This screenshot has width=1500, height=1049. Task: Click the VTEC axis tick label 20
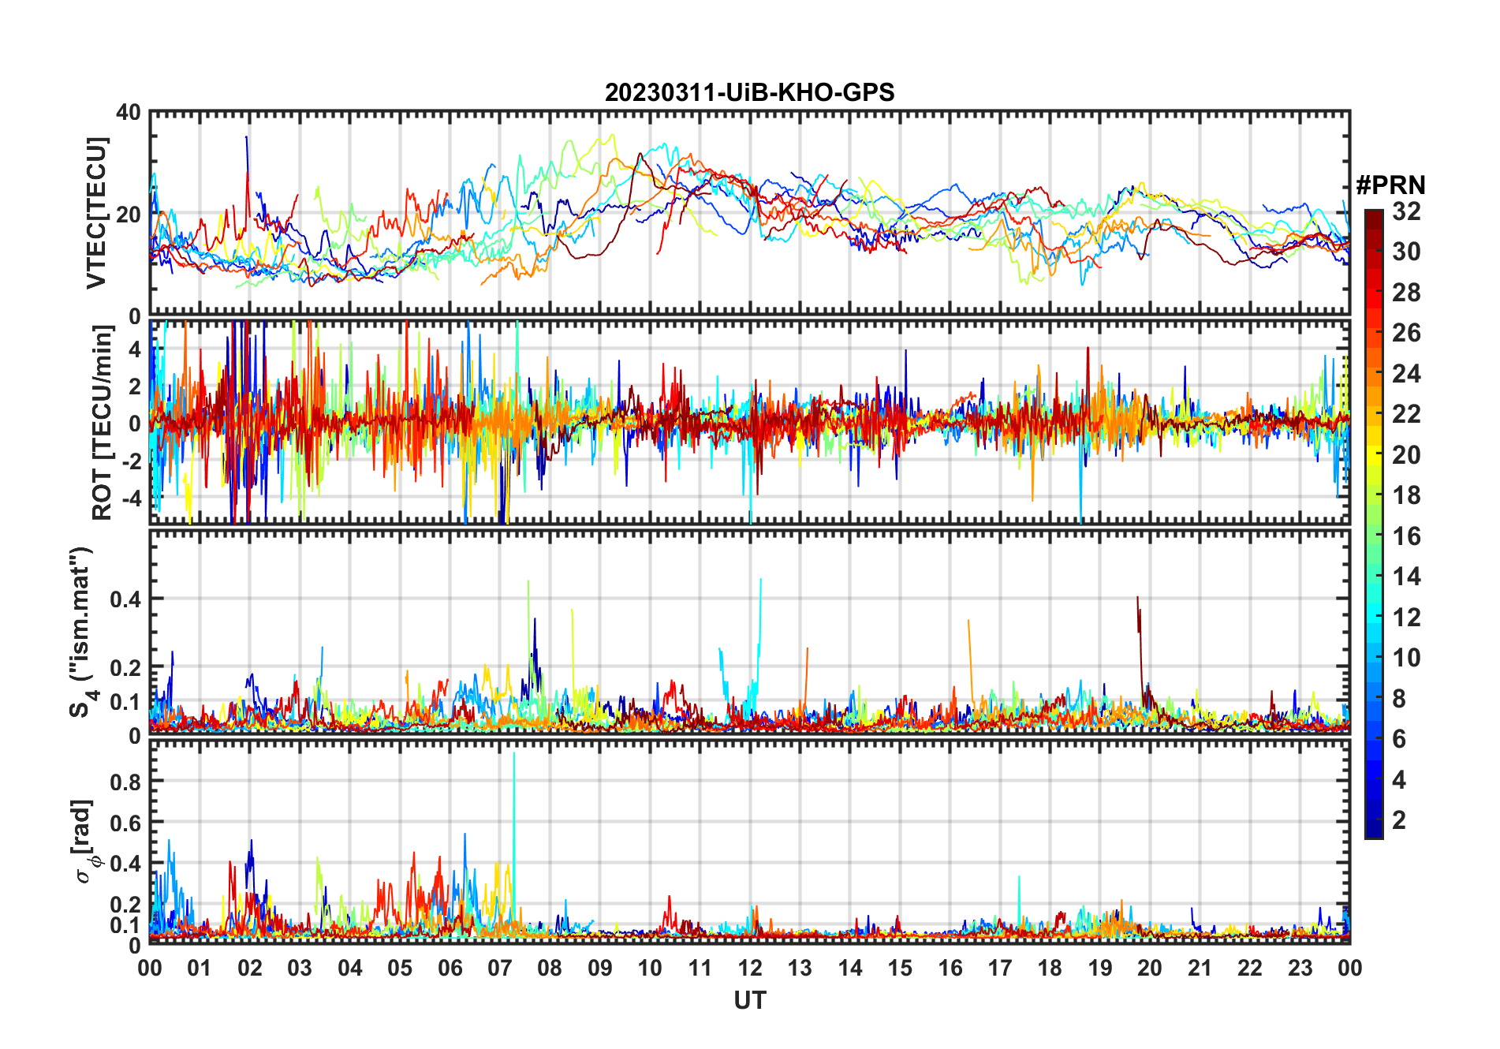(129, 214)
